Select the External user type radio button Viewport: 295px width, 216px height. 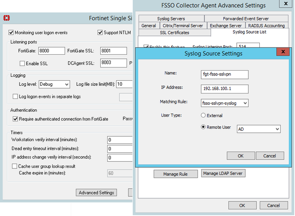tap(203, 116)
